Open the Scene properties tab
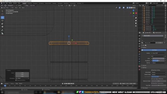This screenshot has height=94, width=167. point(139,46)
